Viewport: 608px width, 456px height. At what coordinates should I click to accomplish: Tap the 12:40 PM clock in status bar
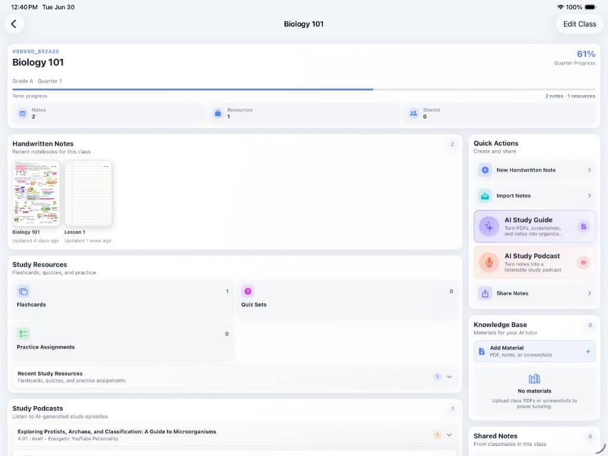(x=24, y=7)
